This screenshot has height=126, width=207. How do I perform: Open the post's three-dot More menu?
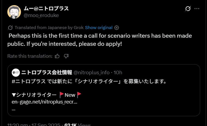click(197, 9)
